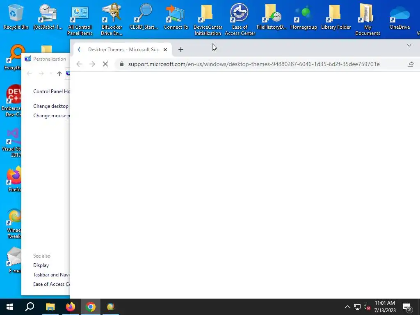
Task: Open BitLocker Drive Encryption shortcut
Action: point(112,19)
